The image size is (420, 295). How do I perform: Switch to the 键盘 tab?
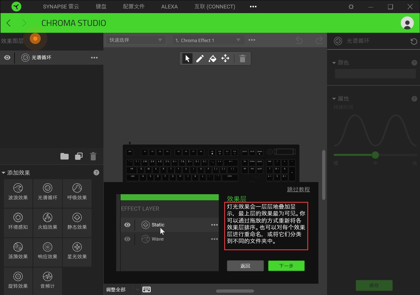pos(101,7)
